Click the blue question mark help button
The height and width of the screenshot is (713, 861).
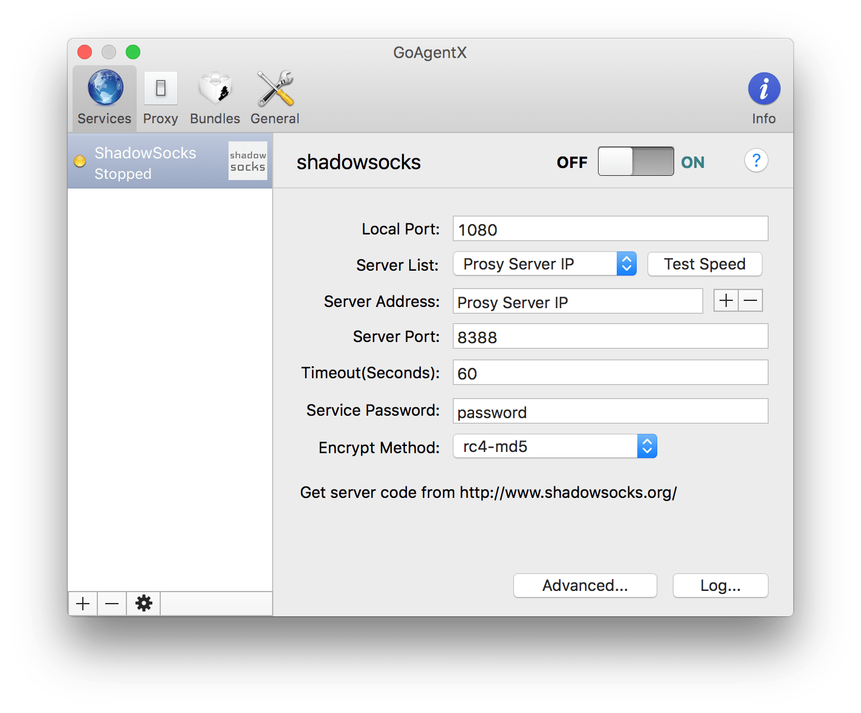756,161
